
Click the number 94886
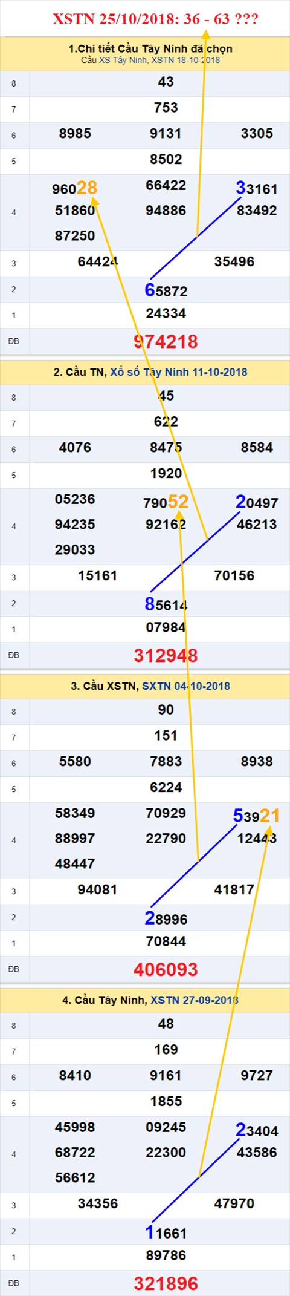(x=166, y=211)
